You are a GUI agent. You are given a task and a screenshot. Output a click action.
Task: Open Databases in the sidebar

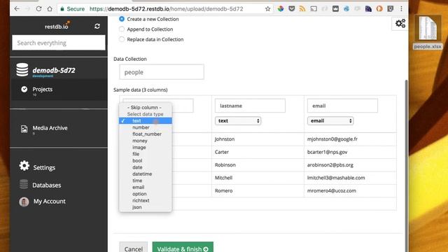coord(47,185)
